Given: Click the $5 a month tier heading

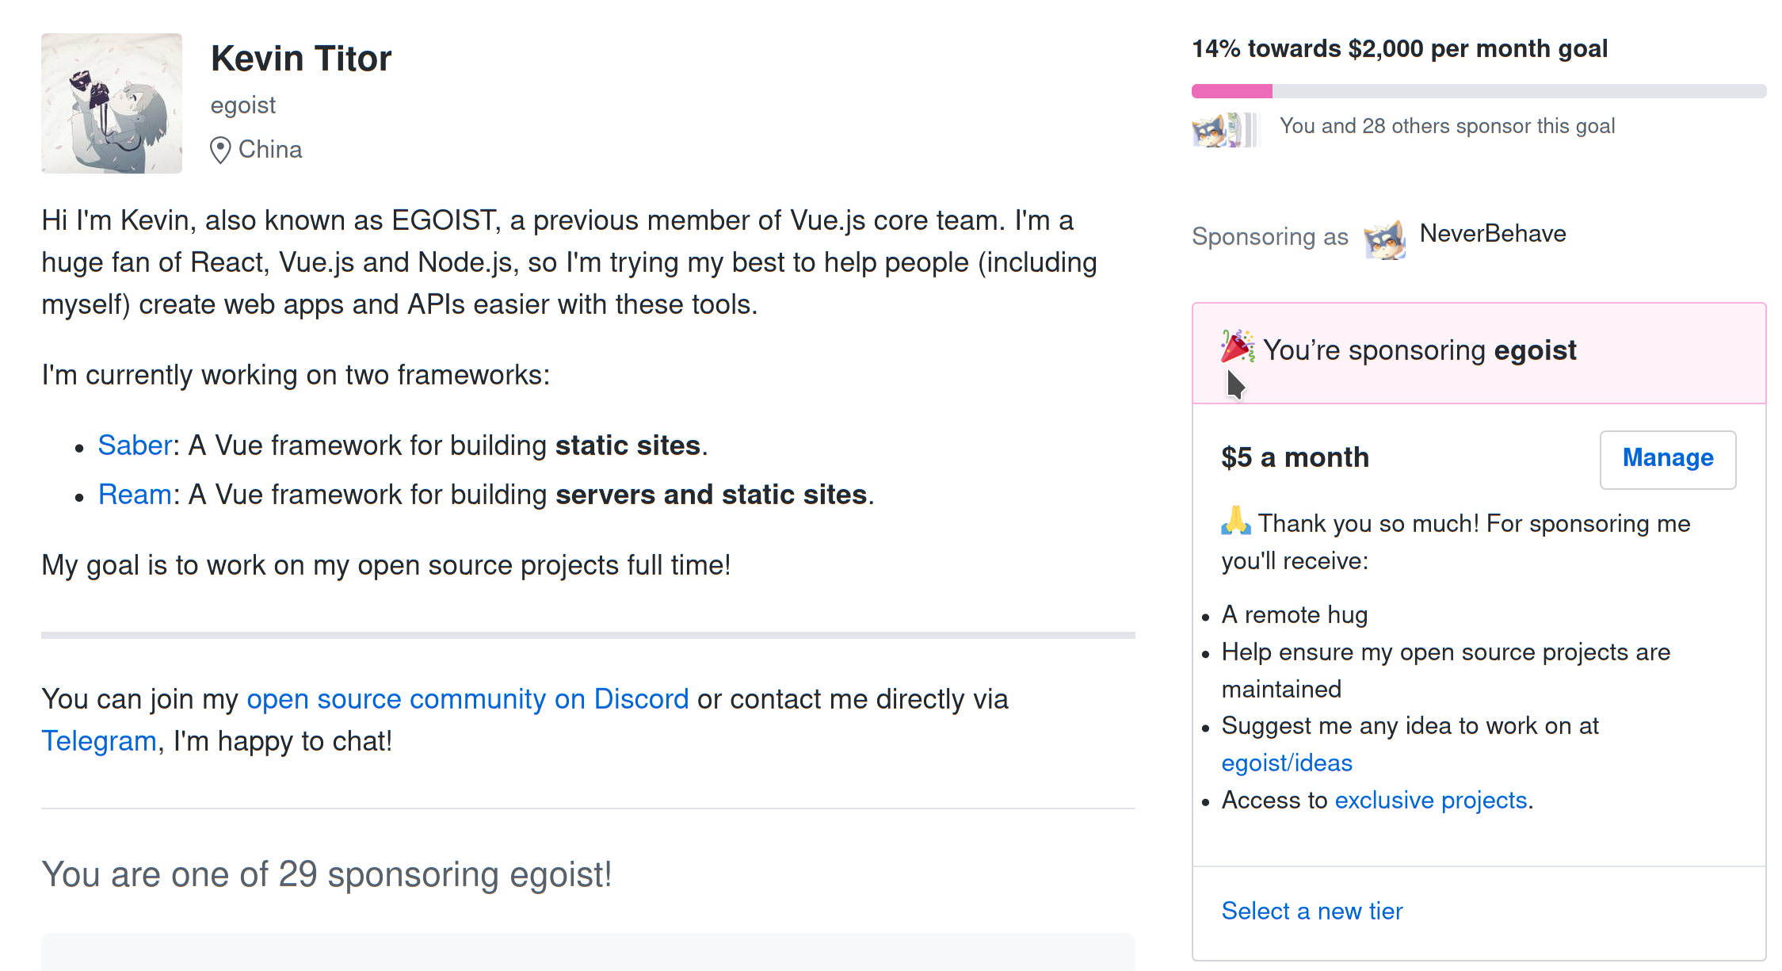Looking at the screenshot, I should point(1295,457).
